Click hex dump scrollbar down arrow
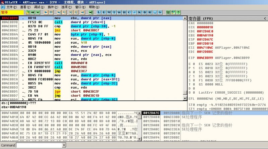Image resolution: width=268 pixels, height=149 pixels. pyautogui.click(x=139, y=139)
